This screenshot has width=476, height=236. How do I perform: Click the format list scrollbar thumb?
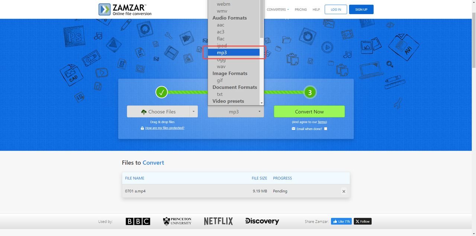261,19
